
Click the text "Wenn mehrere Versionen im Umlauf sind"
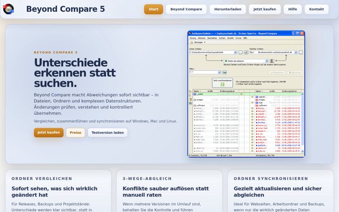click(x=161, y=204)
